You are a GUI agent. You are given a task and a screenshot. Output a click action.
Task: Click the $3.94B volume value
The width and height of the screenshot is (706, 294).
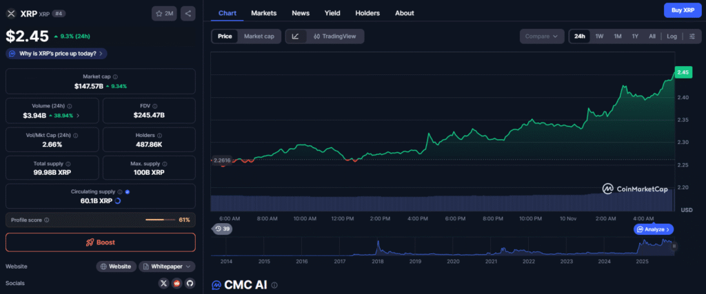34,116
